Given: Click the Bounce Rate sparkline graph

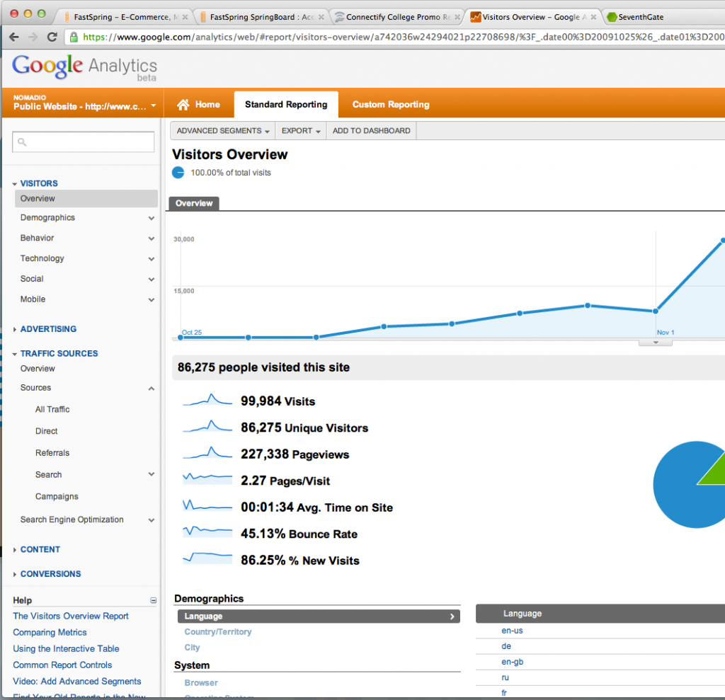Looking at the screenshot, I should 207,532.
